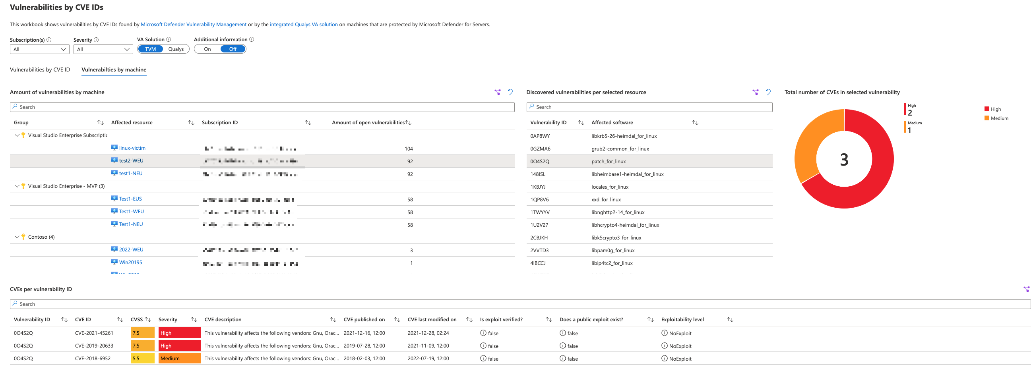
Task: Switch to Vulnerabilities by CVE ID tab
Action: pos(40,70)
